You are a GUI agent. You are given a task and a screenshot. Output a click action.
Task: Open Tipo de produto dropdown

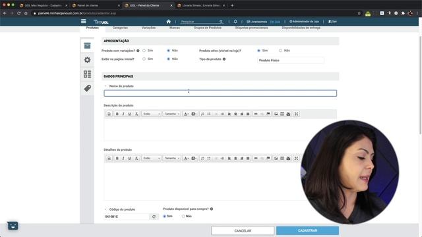click(290, 61)
